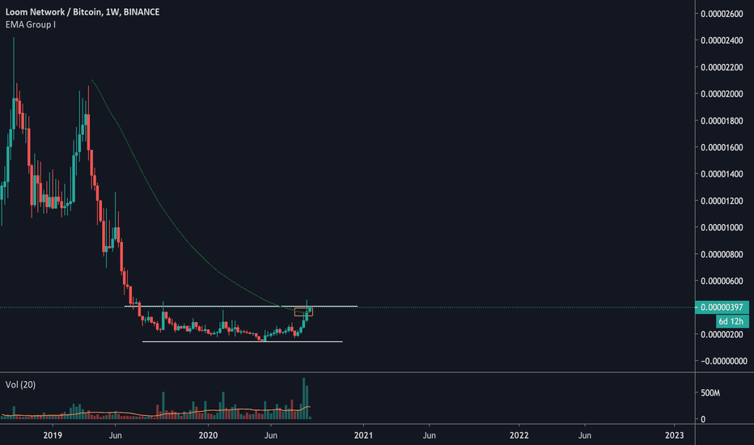Select the orange rectangle drawing on the chart

(303, 311)
